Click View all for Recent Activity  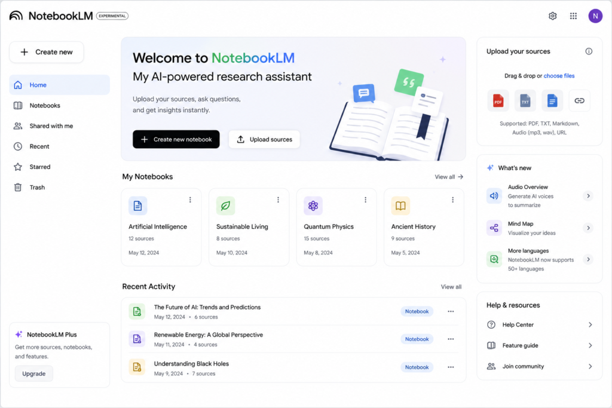point(451,287)
